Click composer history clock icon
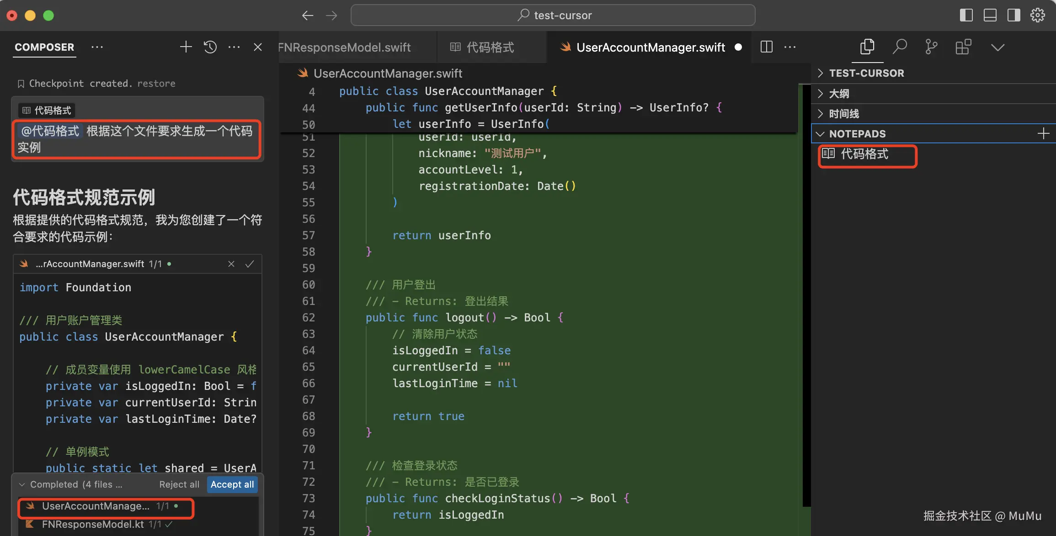Screen dimensions: 1056x536 (210, 47)
